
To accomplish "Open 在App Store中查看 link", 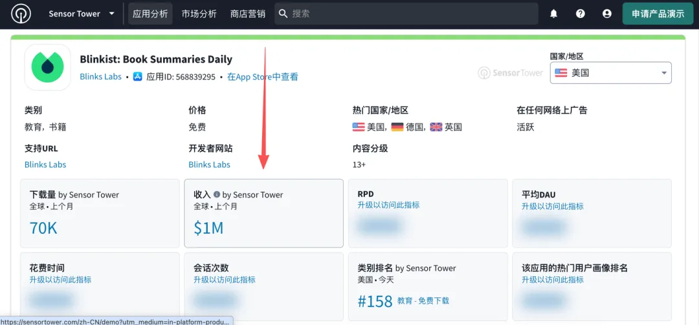I will [263, 77].
